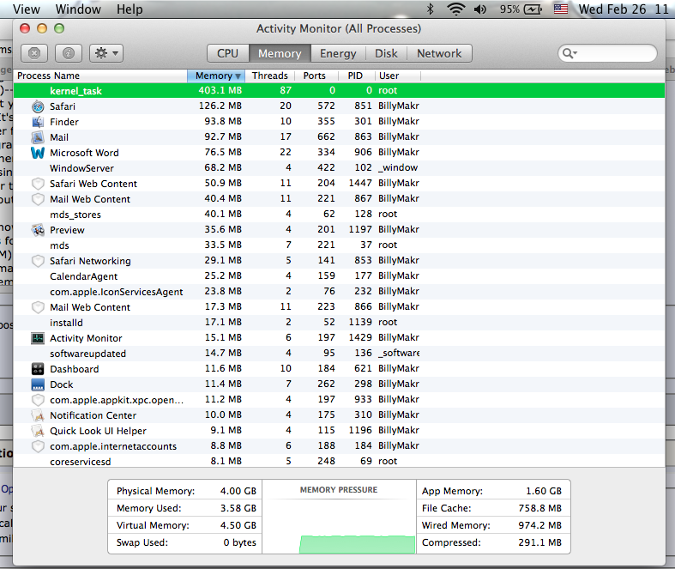Screen dimensions: 675x569
Task: Click the Safari Networking shield icon
Action: (38, 261)
